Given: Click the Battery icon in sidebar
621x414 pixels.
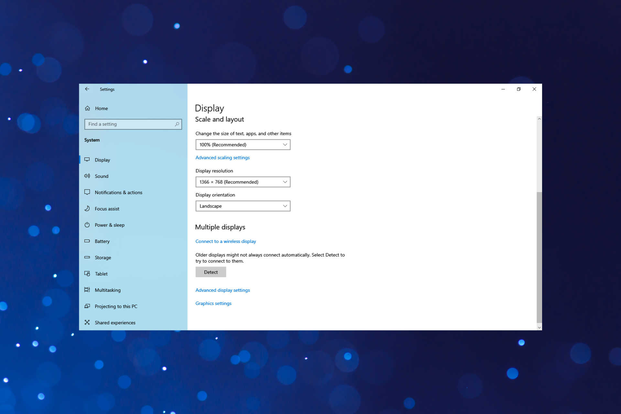Looking at the screenshot, I should click(x=88, y=241).
